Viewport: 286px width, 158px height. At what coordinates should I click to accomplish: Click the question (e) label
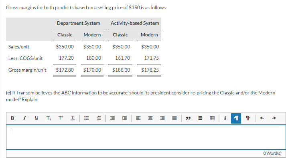pyautogui.click(x=8, y=93)
